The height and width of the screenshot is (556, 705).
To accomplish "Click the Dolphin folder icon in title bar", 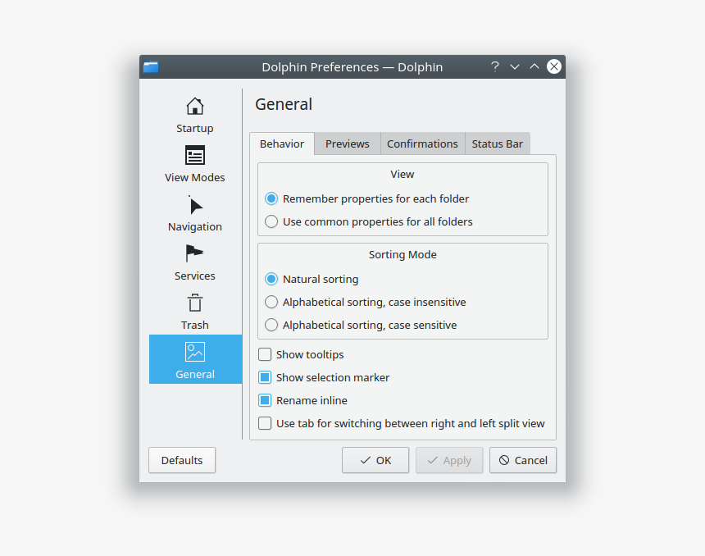I will click(151, 67).
